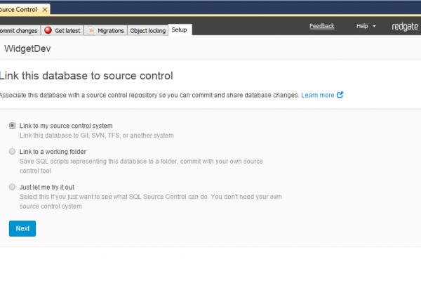This screenshot has width=421, height=281.
Task: Open the Migrations tab
Action: 107,31
